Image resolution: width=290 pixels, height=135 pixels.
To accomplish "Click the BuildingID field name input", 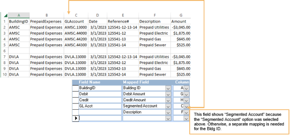I will click(x=100, y=88).
